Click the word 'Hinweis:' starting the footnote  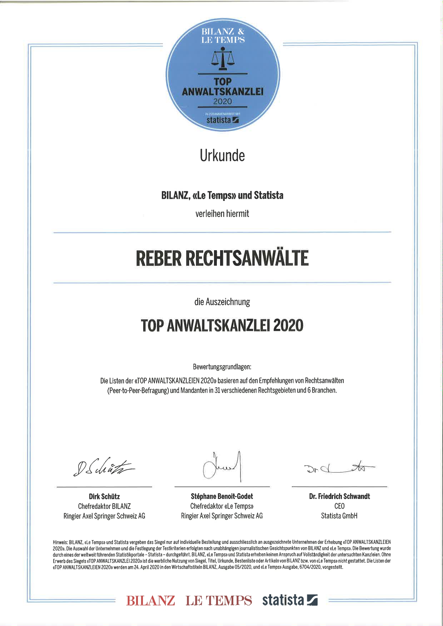[x=60, y=542]
